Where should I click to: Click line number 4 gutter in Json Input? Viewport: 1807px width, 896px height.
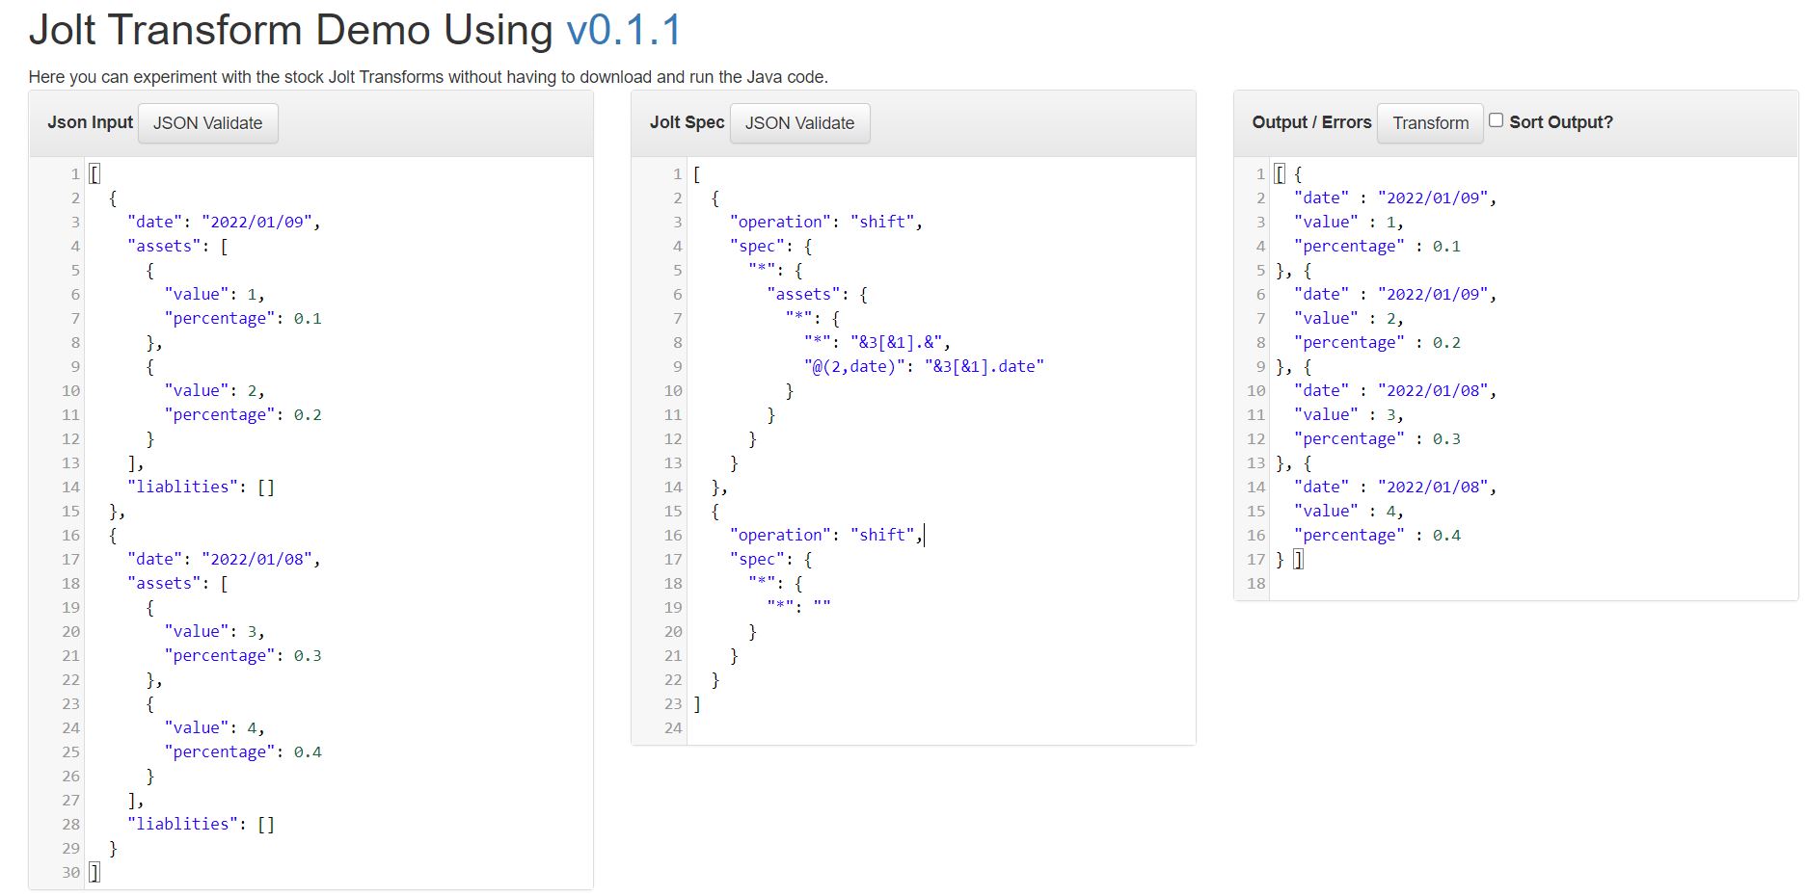[x=75, y=246]
